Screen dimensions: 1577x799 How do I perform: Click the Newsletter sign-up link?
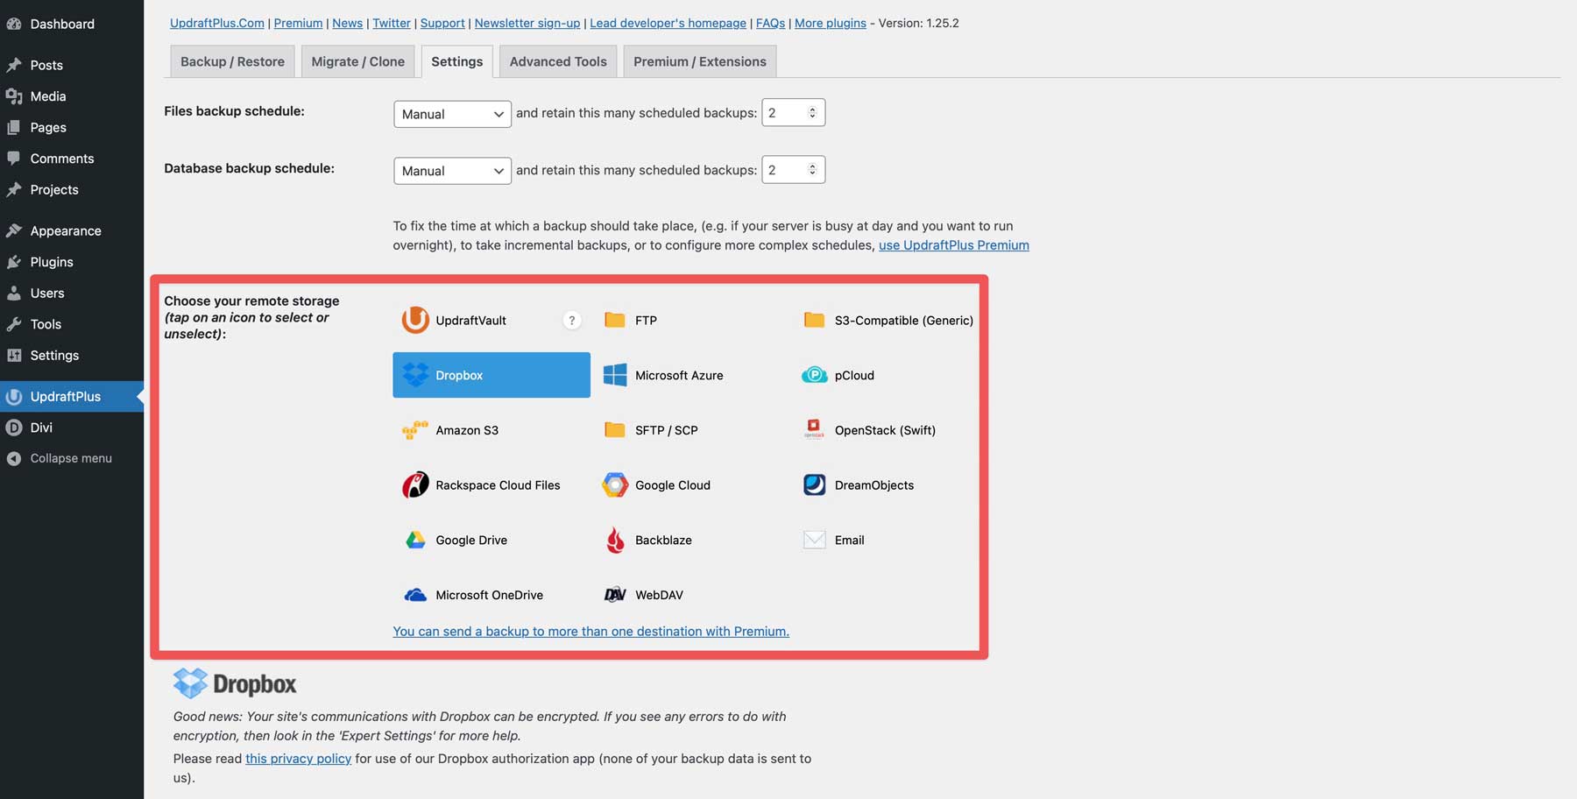527,23
